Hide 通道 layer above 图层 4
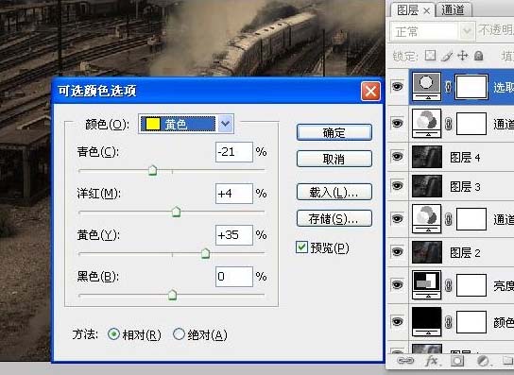The width and height of the screenshot is (514, 375). pyautogui.click(x=397, y=123)
